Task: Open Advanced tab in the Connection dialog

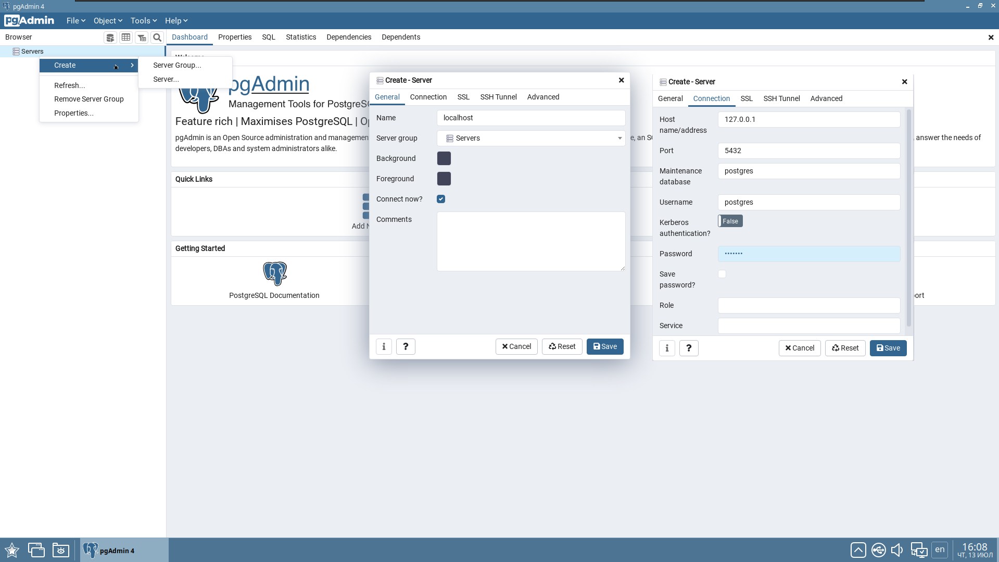Action: (826, 98)
